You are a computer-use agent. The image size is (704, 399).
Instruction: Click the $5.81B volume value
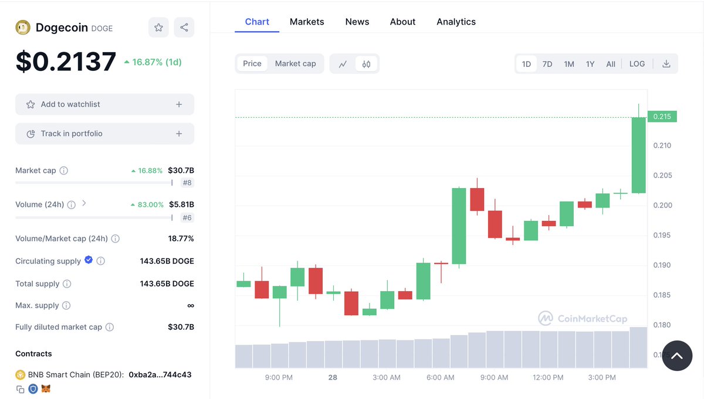(182, 204)
